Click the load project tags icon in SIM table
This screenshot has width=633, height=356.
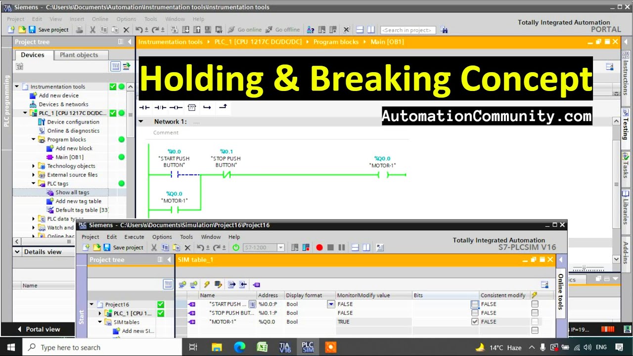256,284
